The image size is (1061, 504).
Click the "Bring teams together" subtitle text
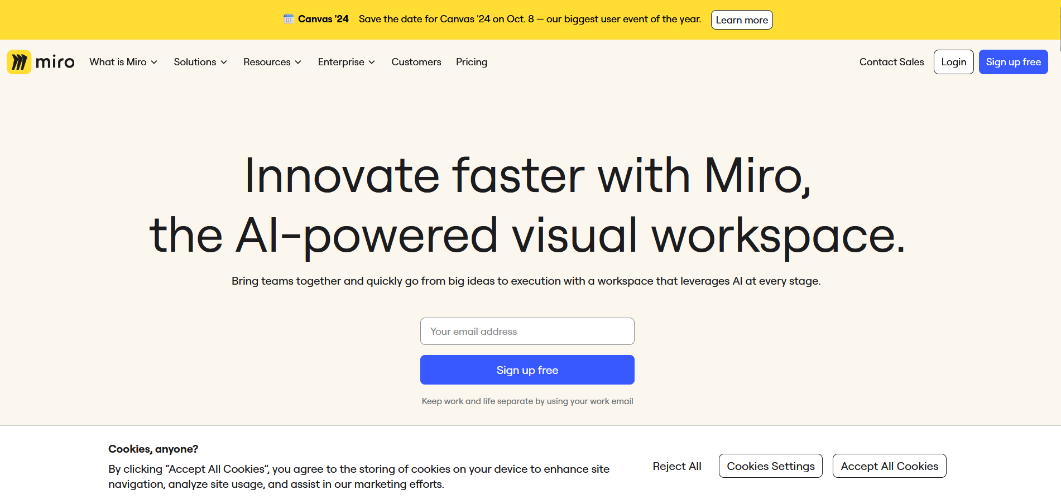(x=526, y=281)
